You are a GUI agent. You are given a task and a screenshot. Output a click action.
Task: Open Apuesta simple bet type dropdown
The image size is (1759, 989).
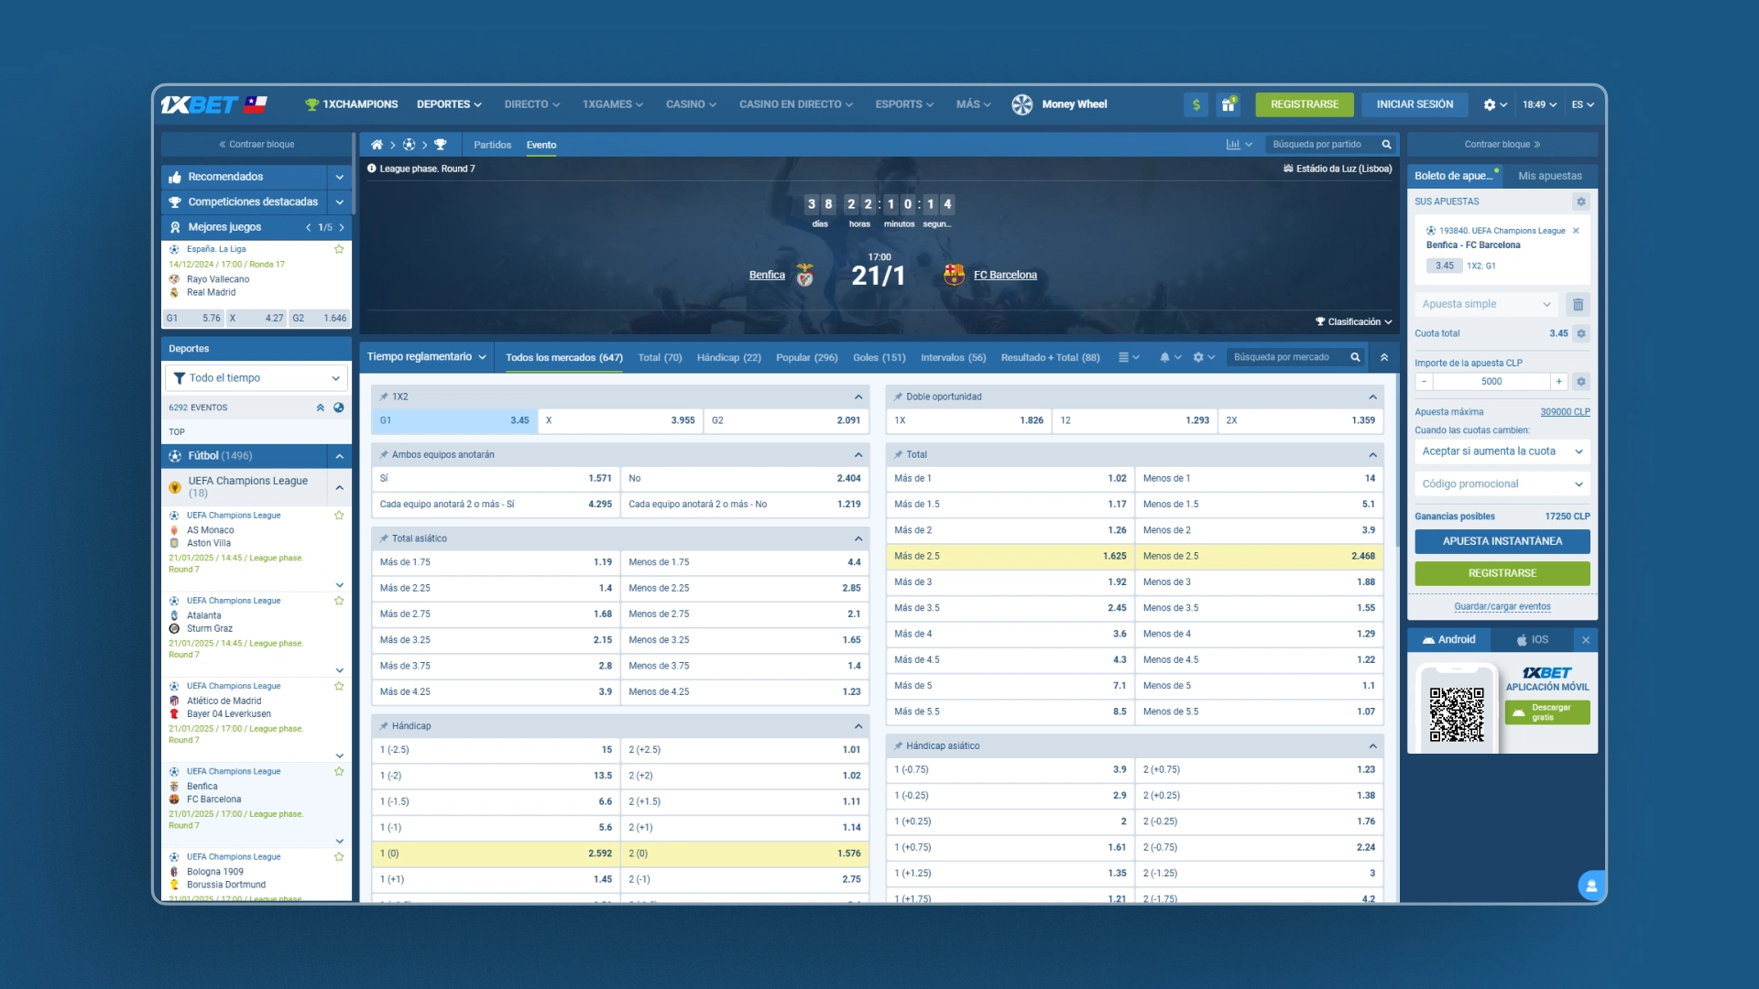1486,304
